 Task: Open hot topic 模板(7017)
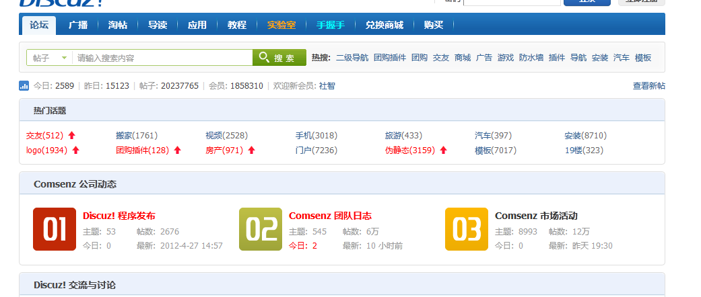496,151
